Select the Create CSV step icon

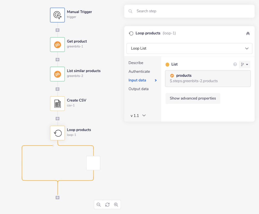57,104
